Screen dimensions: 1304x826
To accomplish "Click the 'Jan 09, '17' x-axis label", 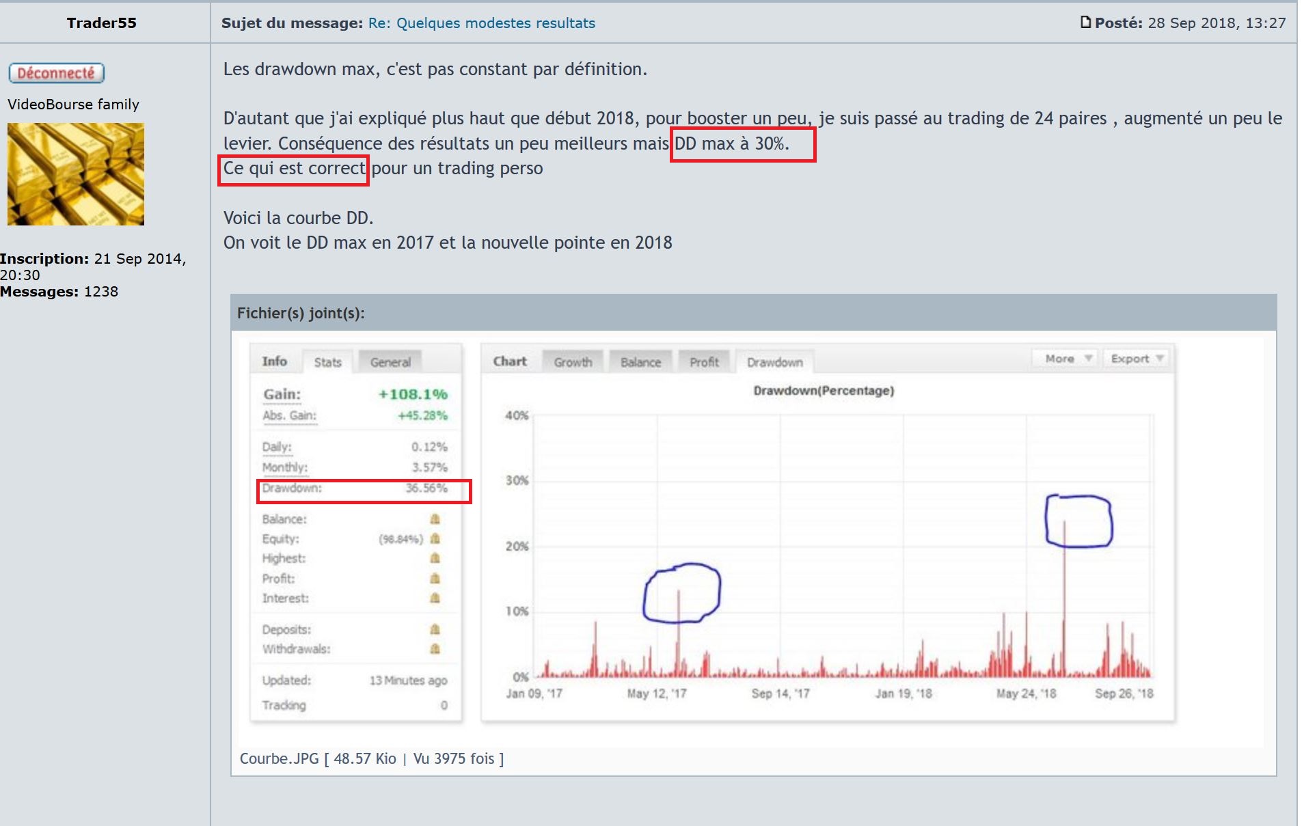I will click(534, 693).
